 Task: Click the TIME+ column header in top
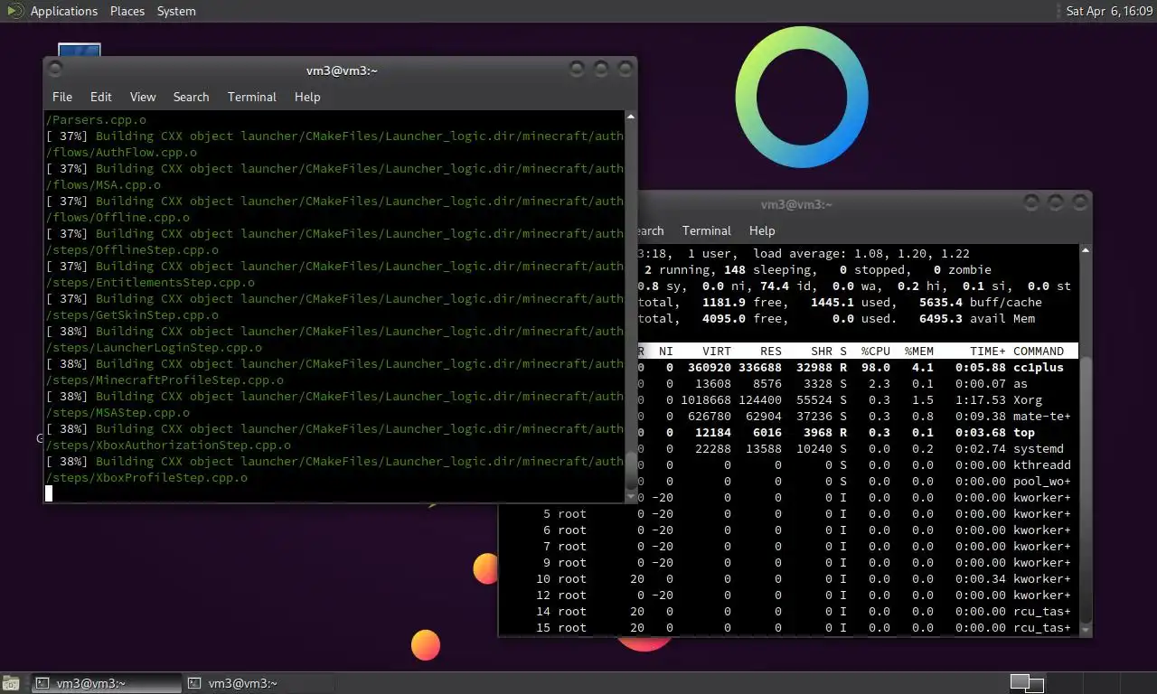(x=988, y=351)
